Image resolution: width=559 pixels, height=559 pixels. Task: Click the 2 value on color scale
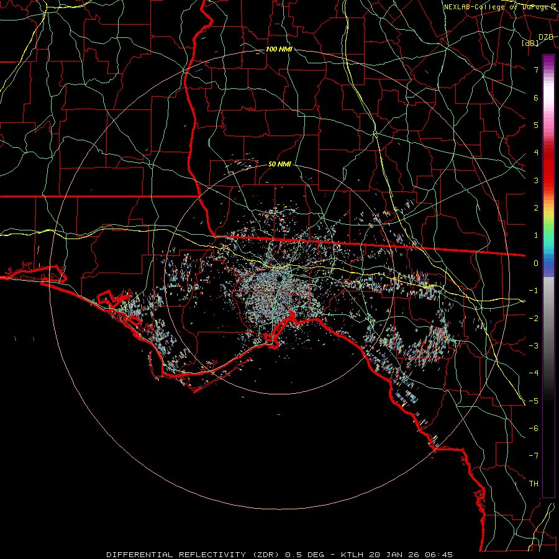pyautogui.click(x=536, y=208)
